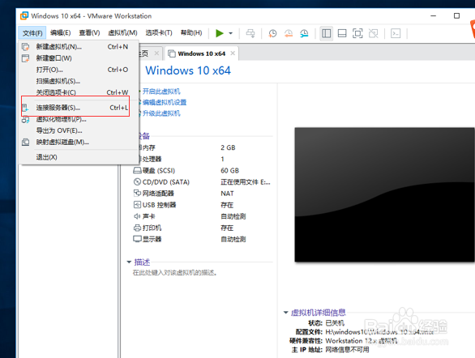Open the 虚拟机(M) menu
This screenshot has width=475, height=358.
pyautogui.click(x=122, y=32)
